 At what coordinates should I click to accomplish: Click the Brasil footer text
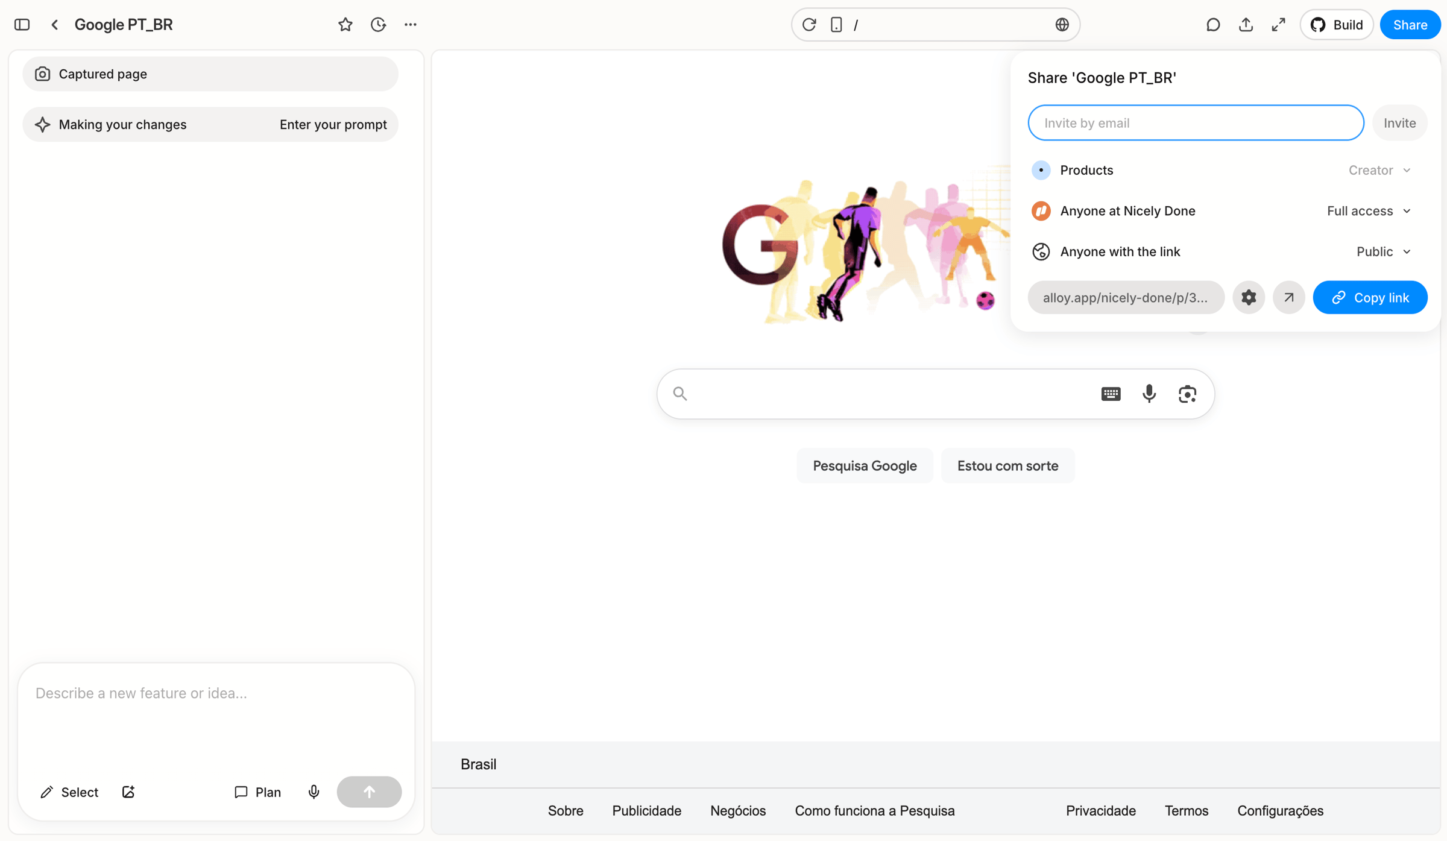[479, 764]
